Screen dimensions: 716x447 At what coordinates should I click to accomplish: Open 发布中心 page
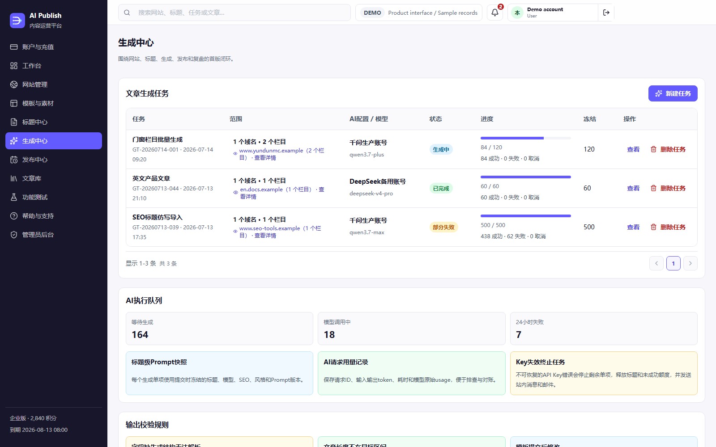(54, 160)
